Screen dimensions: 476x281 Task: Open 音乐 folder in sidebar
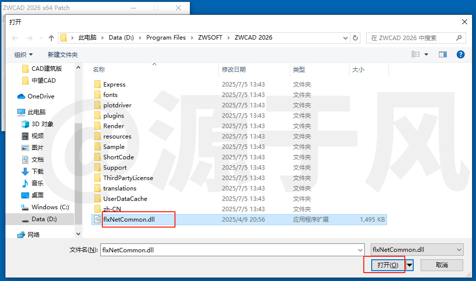[x=33, y=183]
